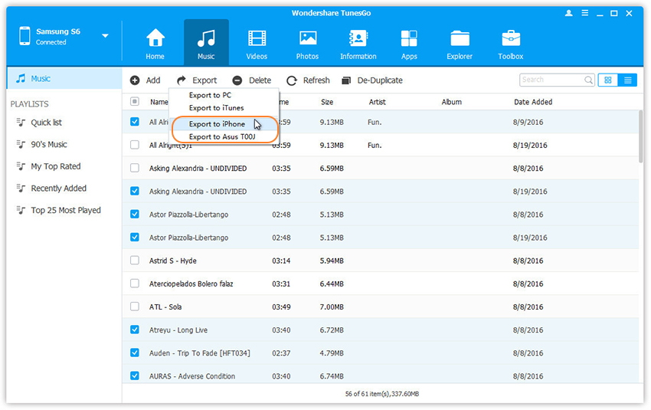Click the Add music button
Screen dimensions: 651x410
[x=146, y=80]
